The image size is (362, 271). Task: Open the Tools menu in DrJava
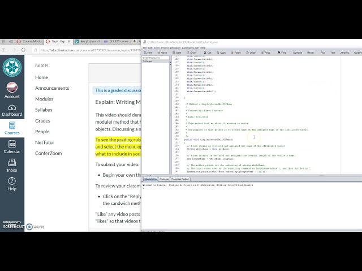157,47
